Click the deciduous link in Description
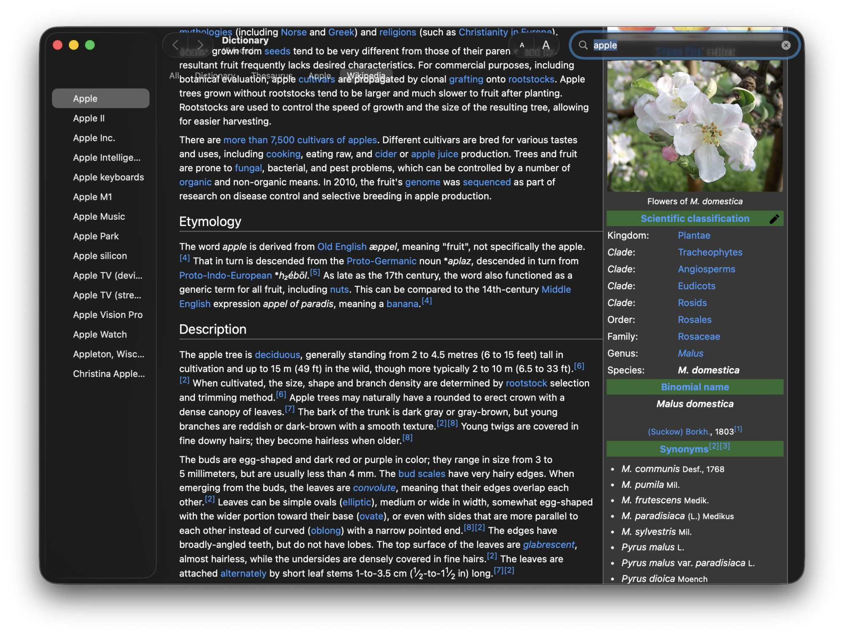844x636 pixels. [277, 355]
